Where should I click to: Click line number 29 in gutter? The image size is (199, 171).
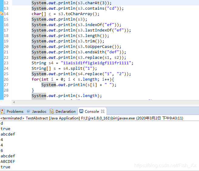[6, 96]
